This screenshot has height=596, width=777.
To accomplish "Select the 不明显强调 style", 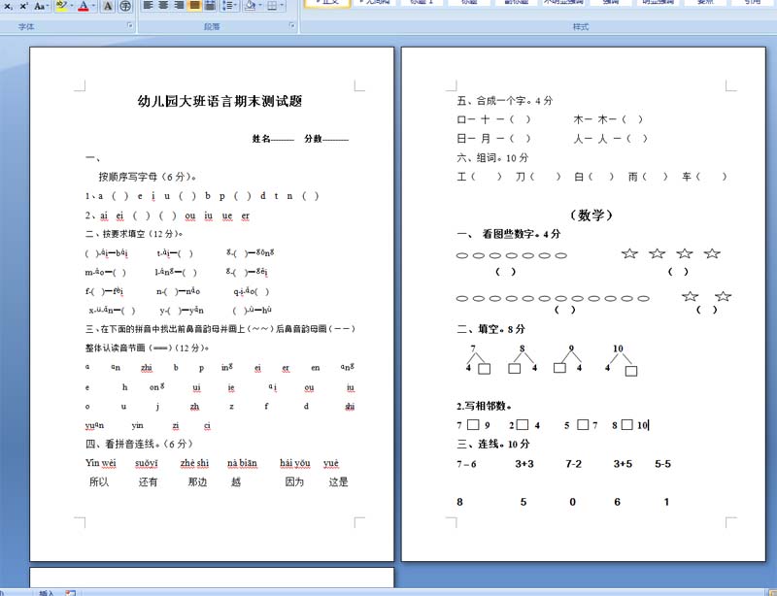I will coord(563,2).
